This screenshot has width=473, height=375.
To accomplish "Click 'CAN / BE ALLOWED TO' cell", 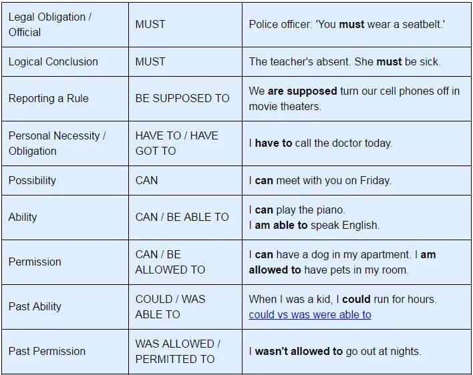I will coord(185,262).
